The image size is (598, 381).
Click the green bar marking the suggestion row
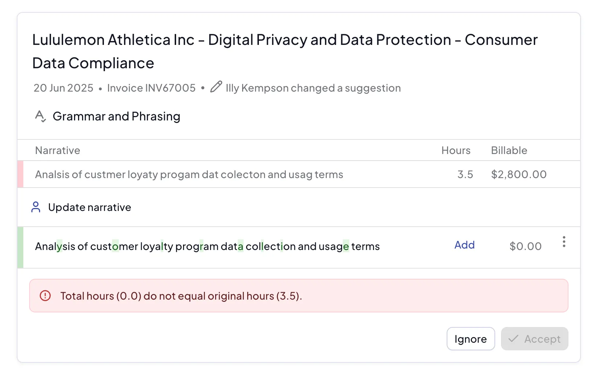pos(20,247)
